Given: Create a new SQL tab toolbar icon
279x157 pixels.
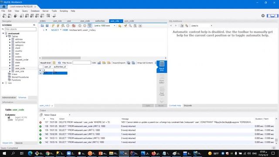Looking at the screenshot, I should point(4,16).
